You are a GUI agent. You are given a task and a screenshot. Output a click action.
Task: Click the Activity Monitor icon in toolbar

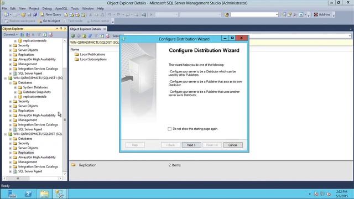click(x=144, y=15)
